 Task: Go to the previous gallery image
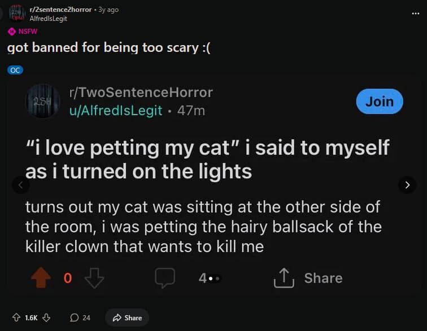pyautogui.click(x=20, y=184)
